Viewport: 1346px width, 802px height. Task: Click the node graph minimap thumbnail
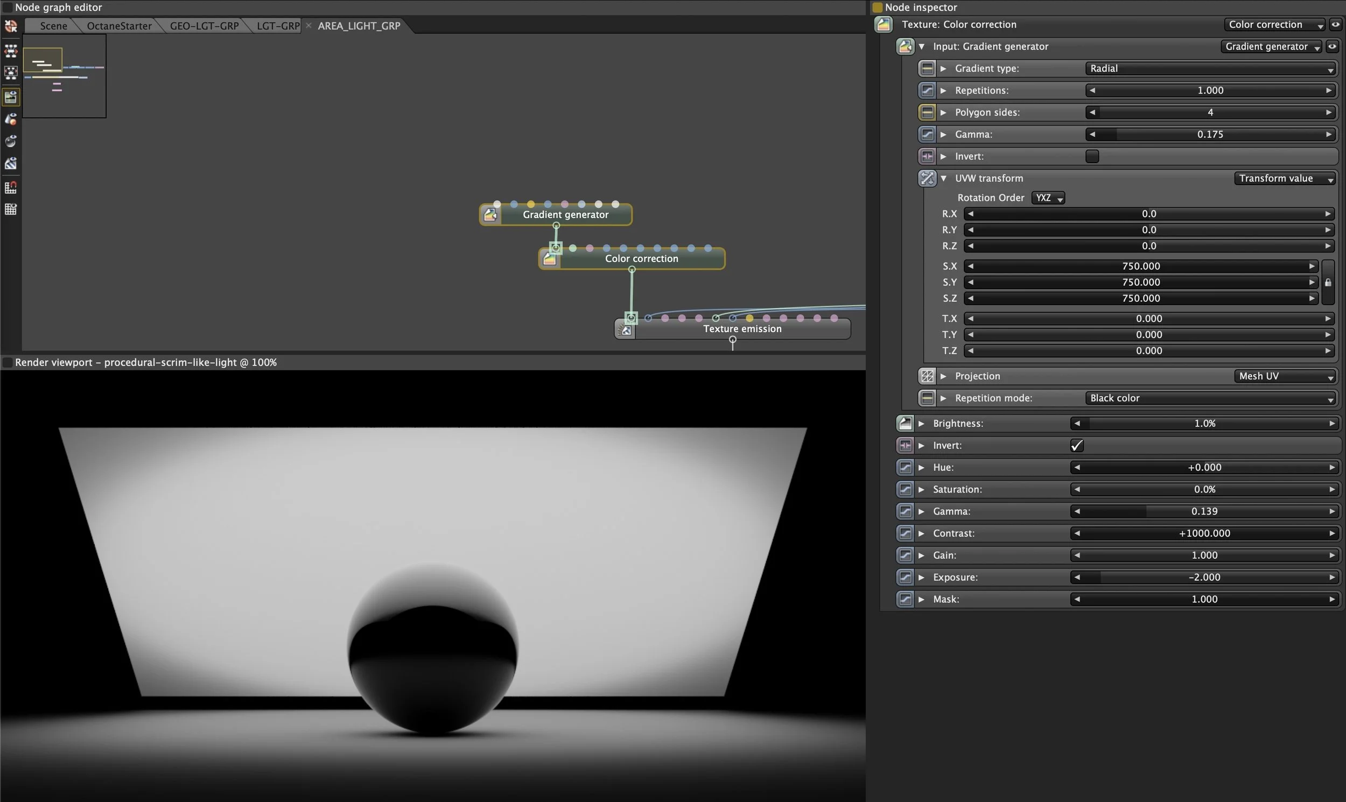[64, 76]
